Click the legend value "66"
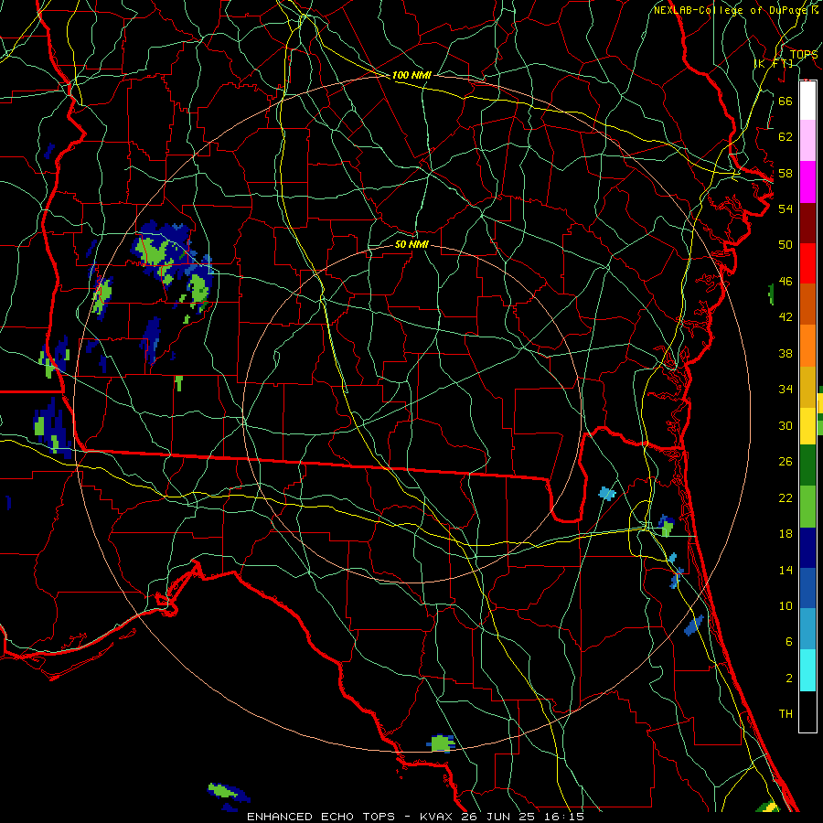The height and width of the screenshot is (823, 823). pyautogui.click(x=786, y=101)
